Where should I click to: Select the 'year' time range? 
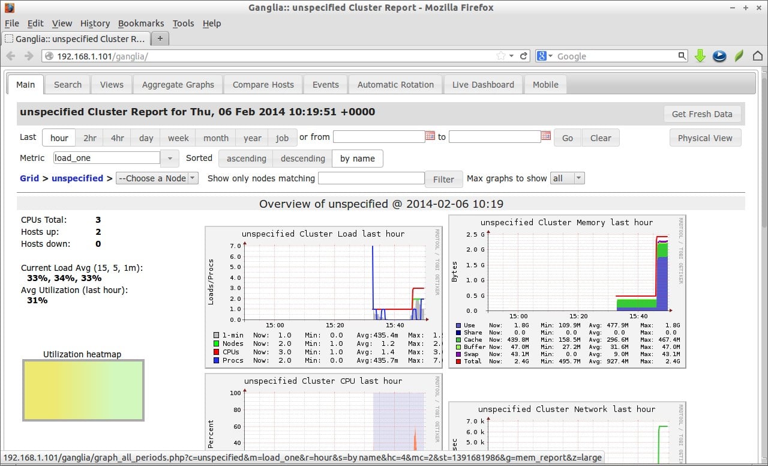coord(252,138)
